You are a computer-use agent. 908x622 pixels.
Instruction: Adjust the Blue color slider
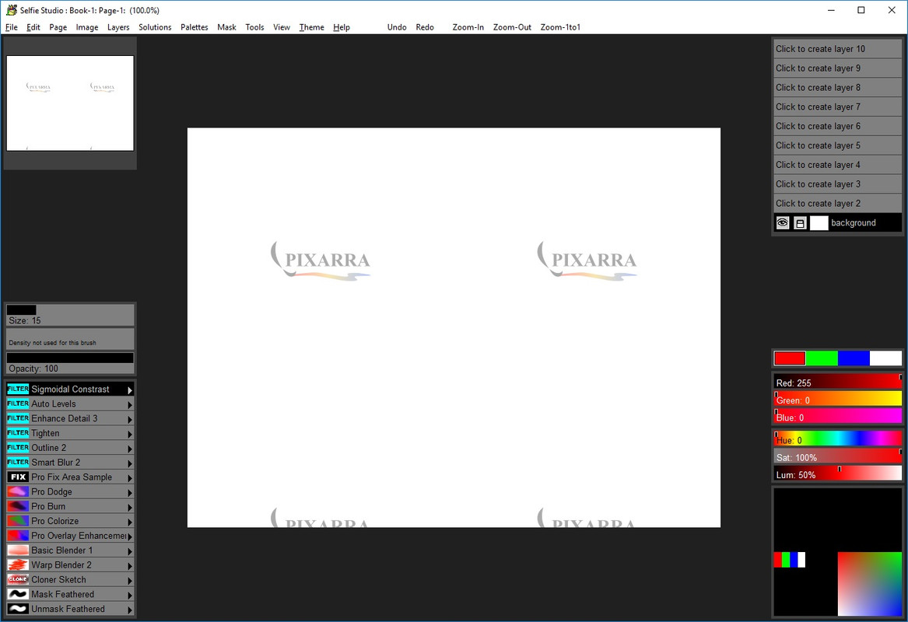click(x=837, y=416)
